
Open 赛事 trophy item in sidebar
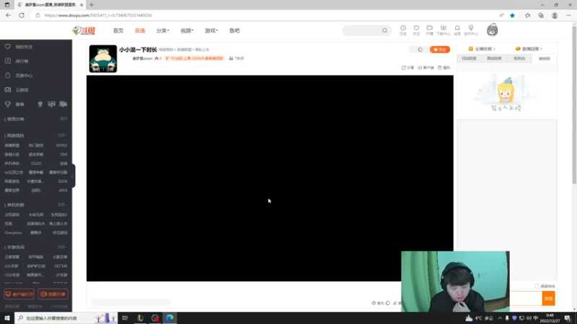tap(14, 104)
